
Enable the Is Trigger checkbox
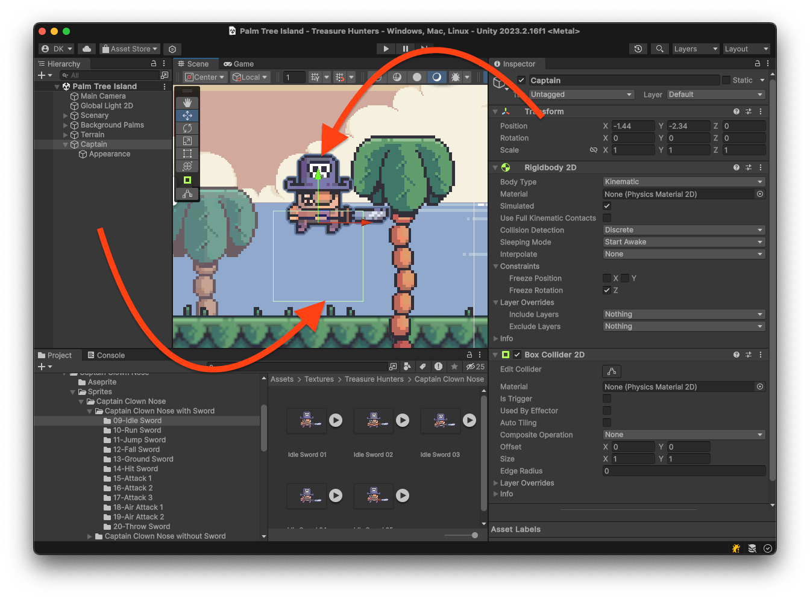click(607, 399)
